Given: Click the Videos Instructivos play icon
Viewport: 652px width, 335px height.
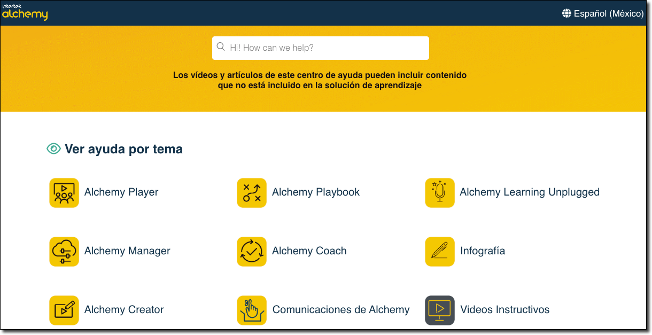Looking at the screenshot, I should [x=440, y=310].
